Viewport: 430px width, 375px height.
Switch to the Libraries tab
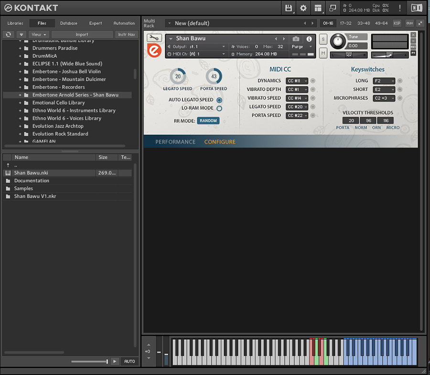[x=15, y=23]
